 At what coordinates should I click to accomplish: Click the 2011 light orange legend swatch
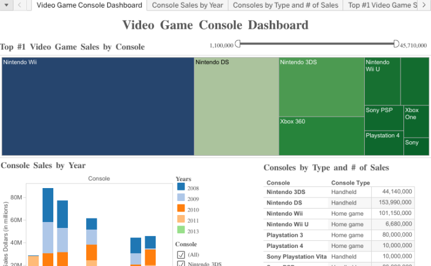181,219
